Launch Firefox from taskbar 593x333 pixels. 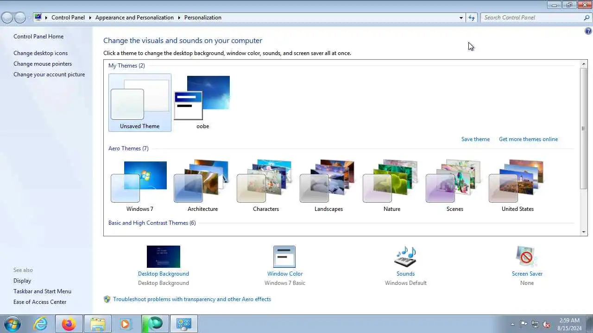[x=69, y=324]
